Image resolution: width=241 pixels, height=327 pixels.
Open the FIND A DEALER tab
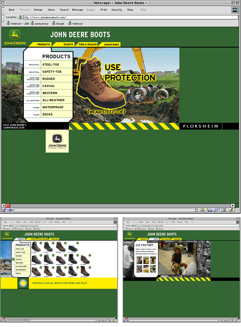point(88,45)
